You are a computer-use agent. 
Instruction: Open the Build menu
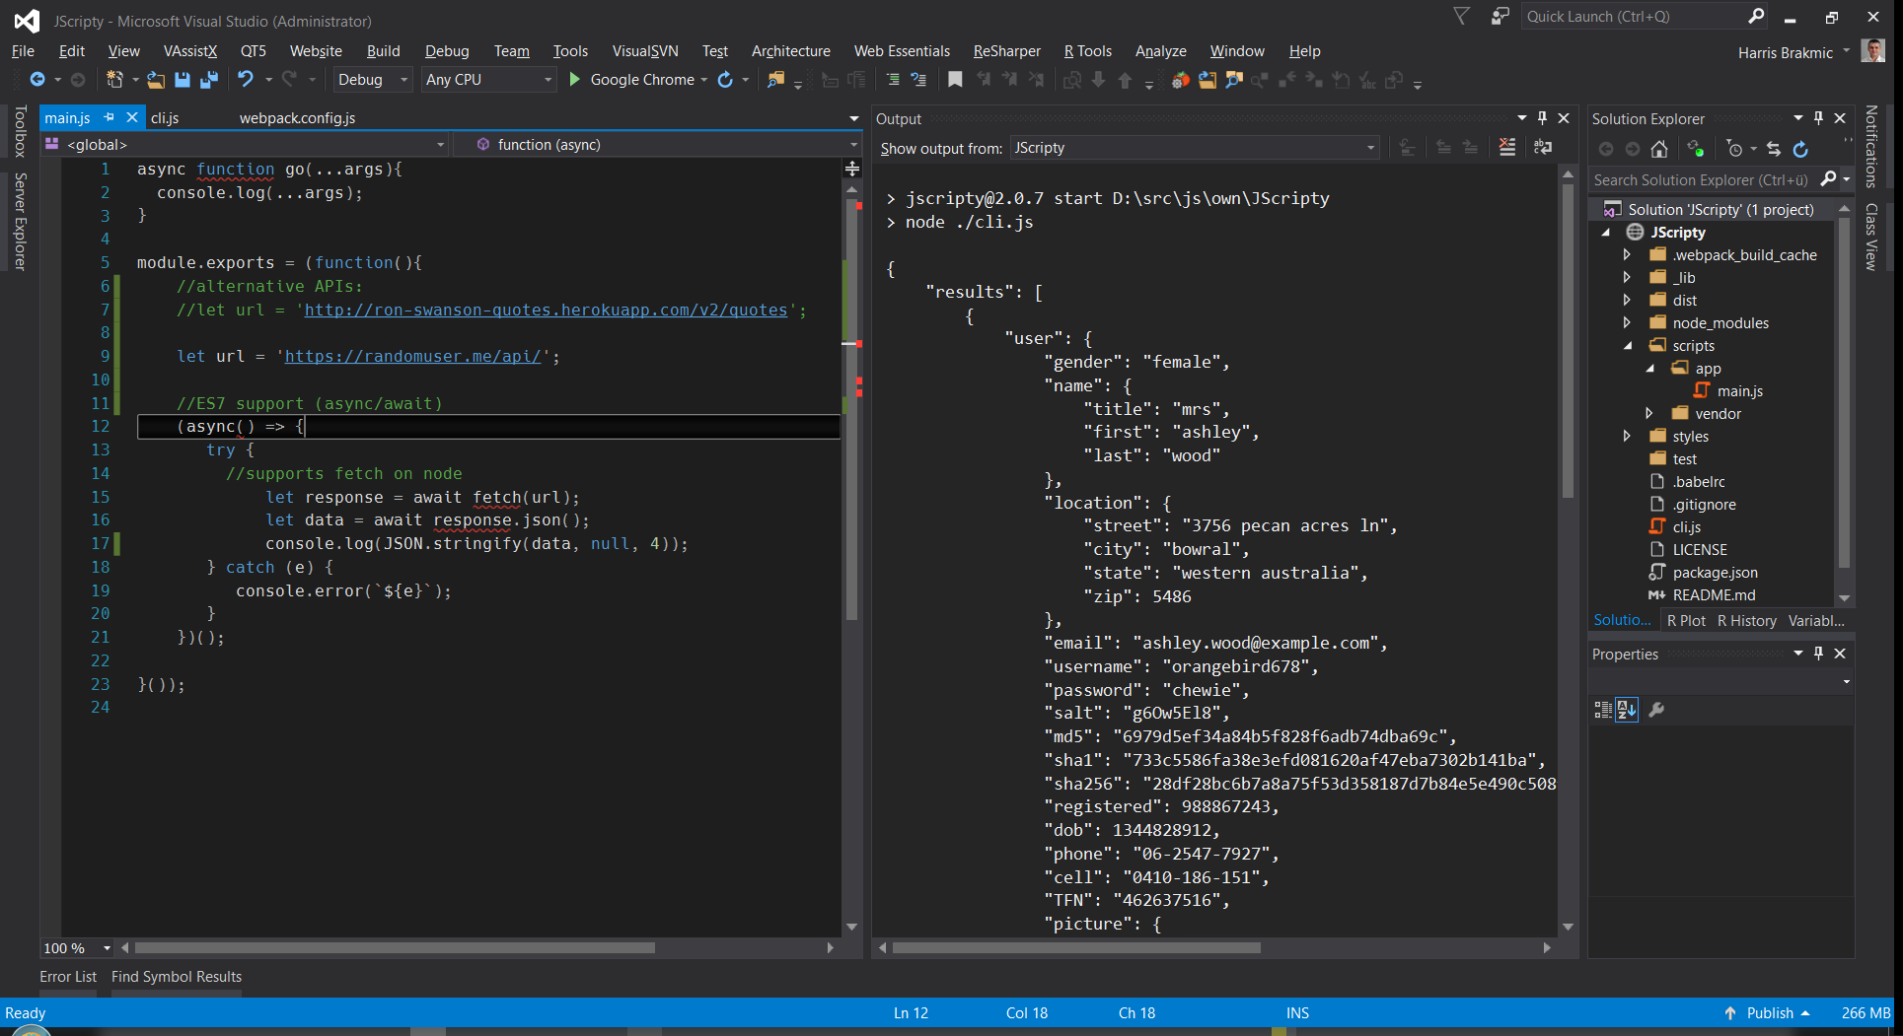point(383,51)
